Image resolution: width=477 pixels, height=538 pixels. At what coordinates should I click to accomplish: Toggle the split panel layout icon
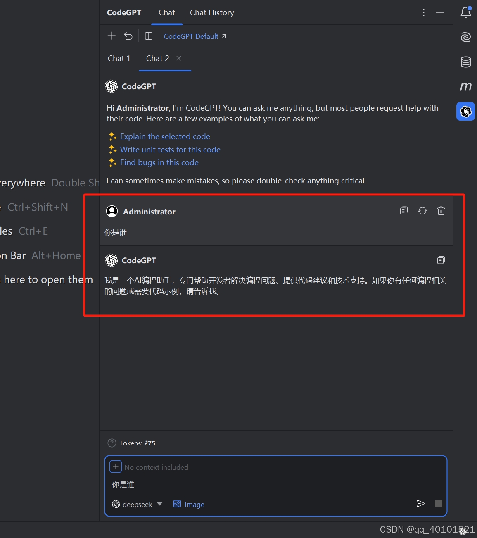pos(149,36)
